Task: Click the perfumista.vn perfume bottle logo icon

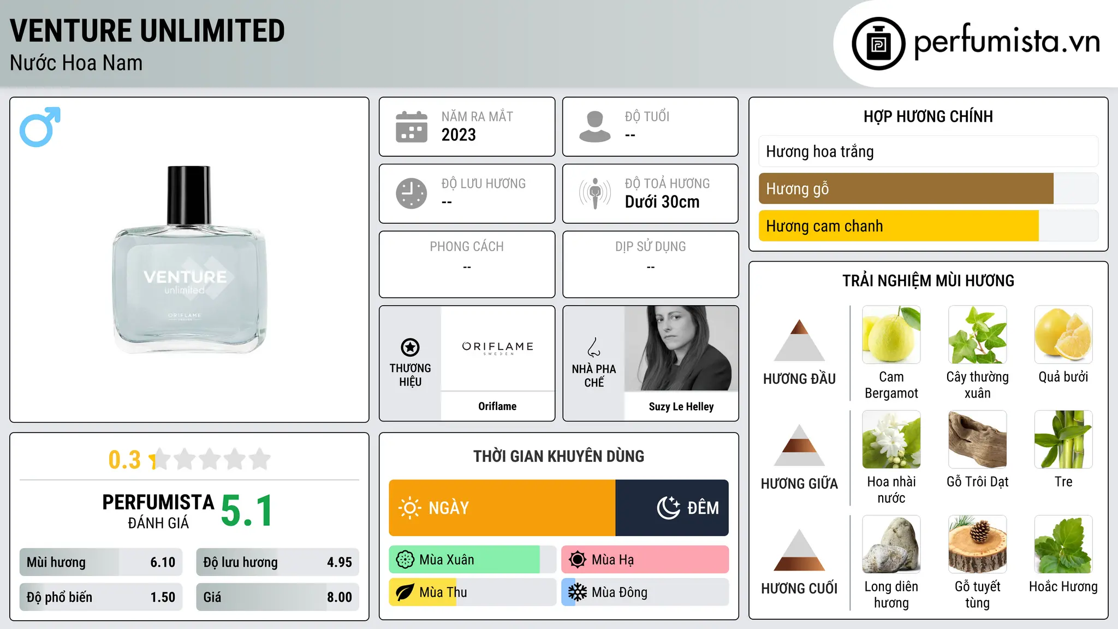Action: (878, 44)
